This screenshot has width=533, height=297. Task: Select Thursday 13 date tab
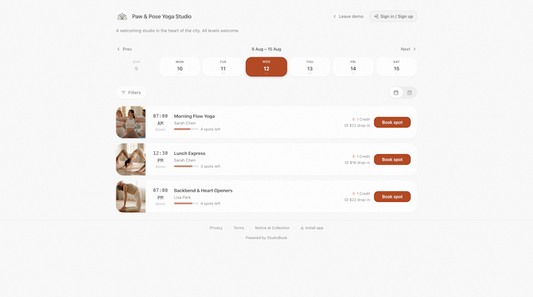coord(310,67)
